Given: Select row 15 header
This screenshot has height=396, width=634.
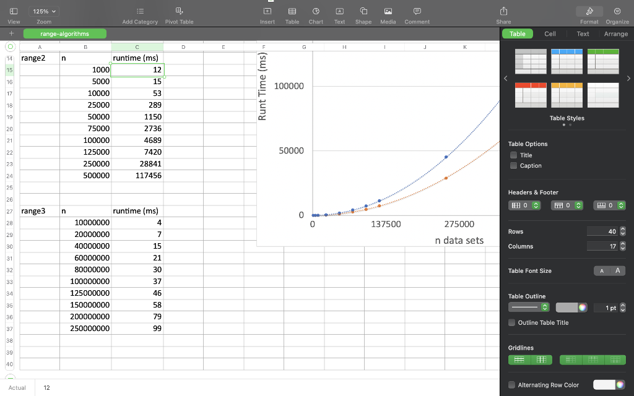Looking at the screenshot, I should point(9,70).
